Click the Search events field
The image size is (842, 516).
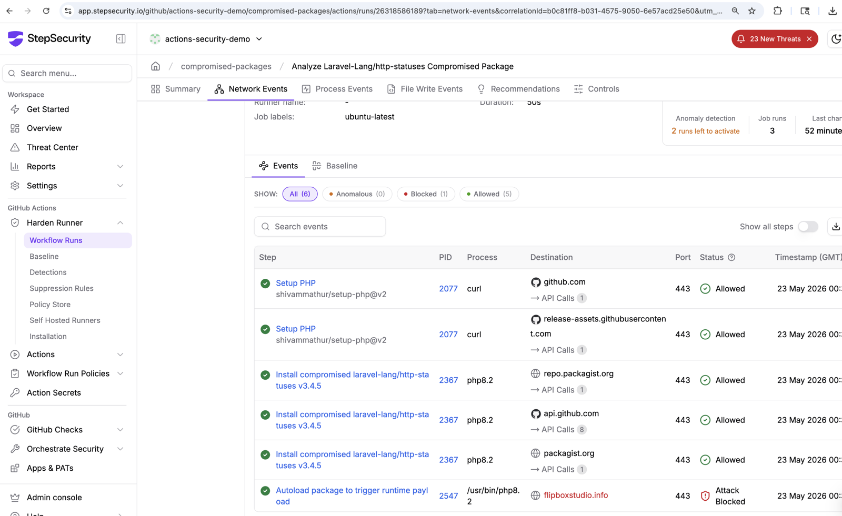(320, 227)
